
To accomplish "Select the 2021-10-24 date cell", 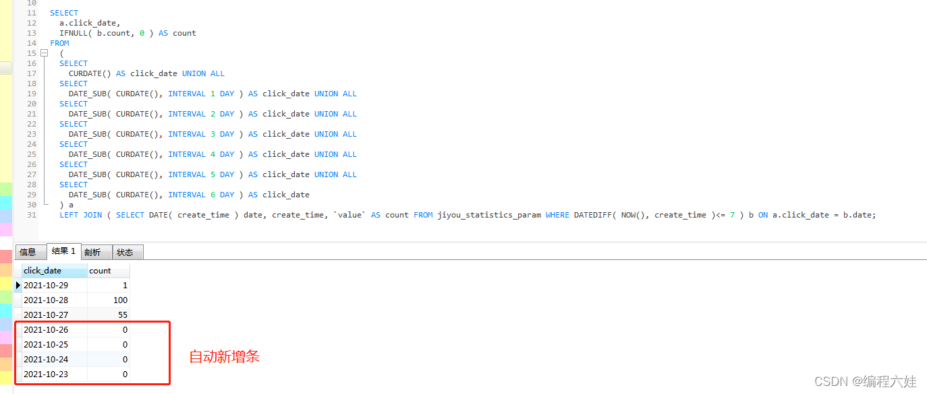I will tap(55, 360).
